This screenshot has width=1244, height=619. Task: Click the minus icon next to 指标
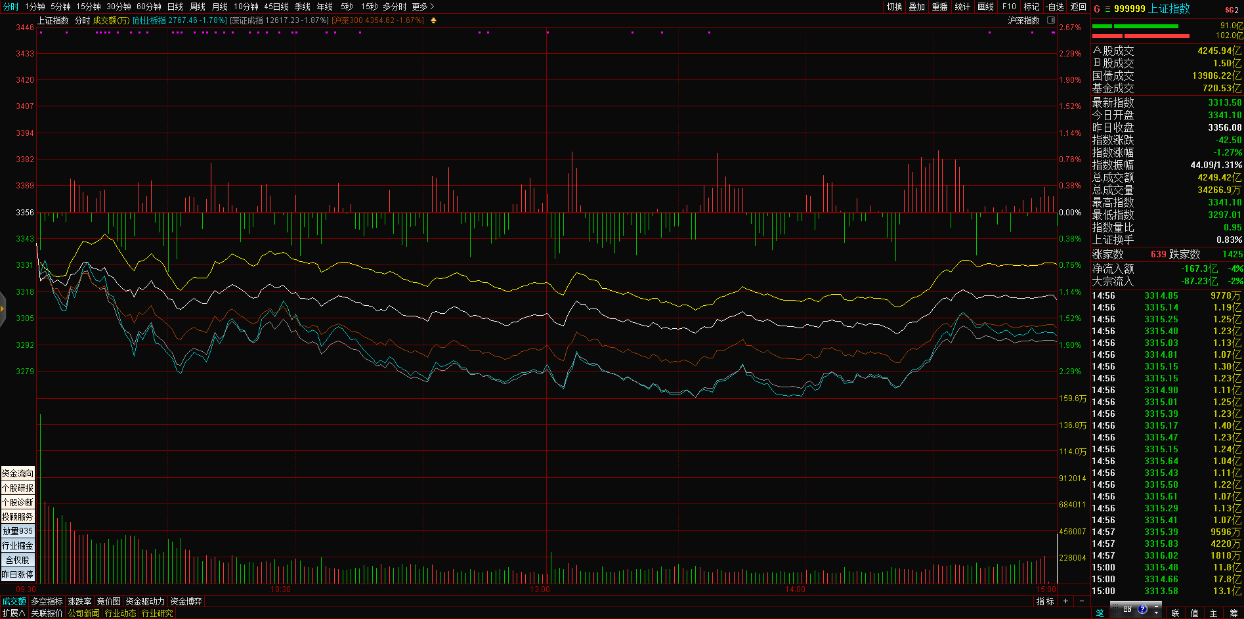[x=1082, y=601]
